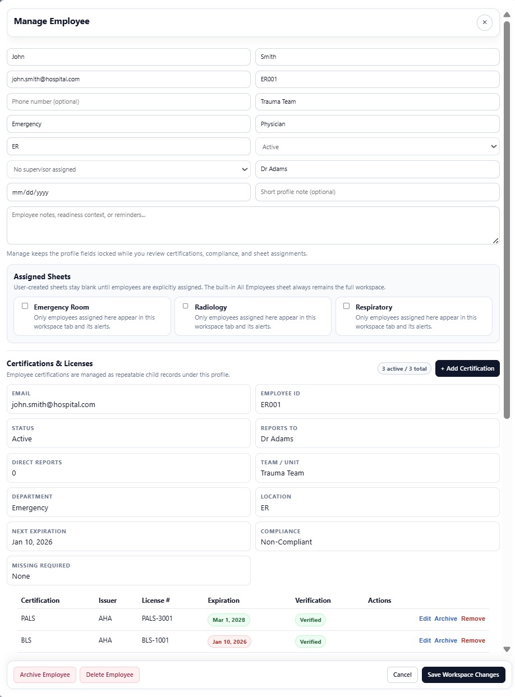Archive the BLS certification
Image resolution: width=515 pixels, height=697 pixels.
pyautogui.click(x=446, y=640)
